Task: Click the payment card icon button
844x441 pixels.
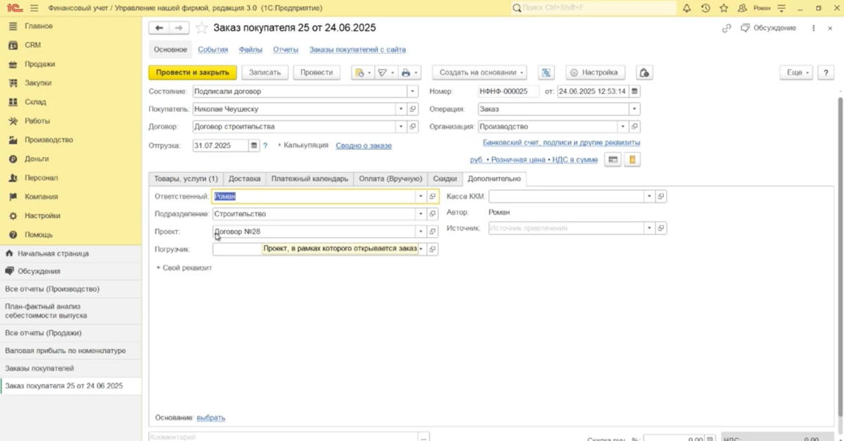Action: coord(613,160)
